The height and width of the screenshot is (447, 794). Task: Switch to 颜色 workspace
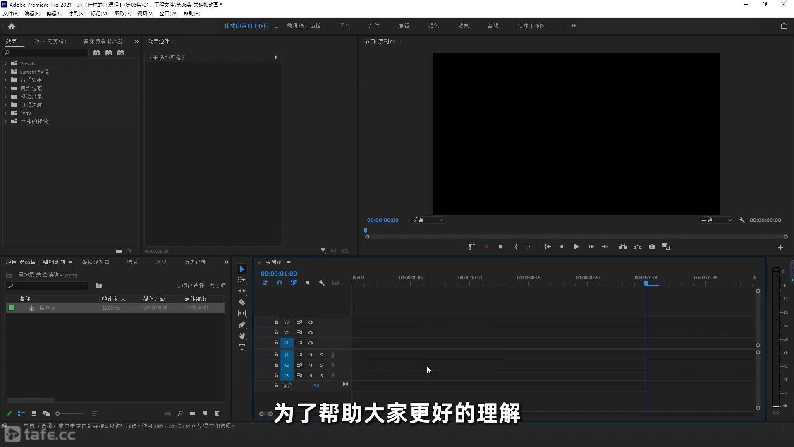433,26
